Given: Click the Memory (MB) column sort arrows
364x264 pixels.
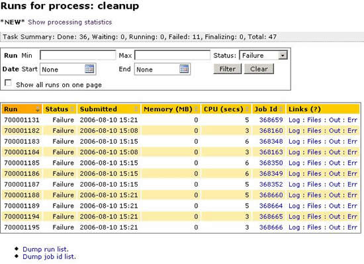Looking at the screenshot, I should point(197,109).
